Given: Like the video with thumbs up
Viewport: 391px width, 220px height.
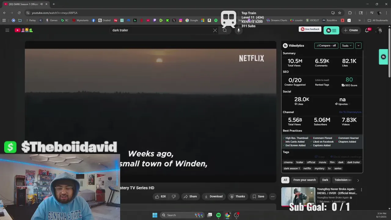Looking at the screenshot, I should pyautogui.click(x=160, y=196).
